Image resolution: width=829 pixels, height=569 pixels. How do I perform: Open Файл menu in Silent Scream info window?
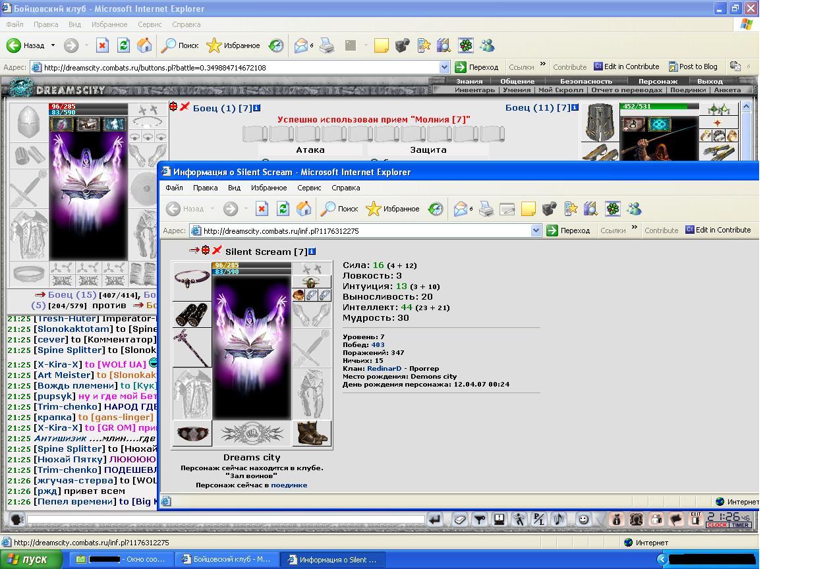point(174,188)
